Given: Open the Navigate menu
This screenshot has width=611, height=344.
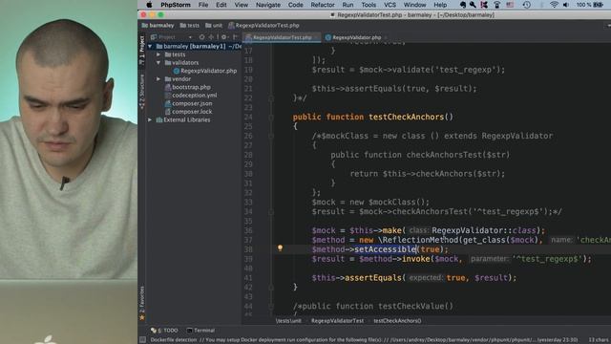Looking at the screenshot, I should pyautogui.click(x=267, y=5).
